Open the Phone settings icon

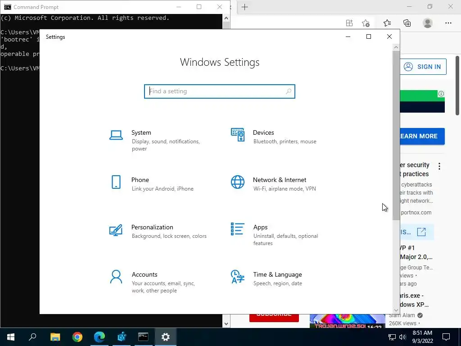click(116, 182)
